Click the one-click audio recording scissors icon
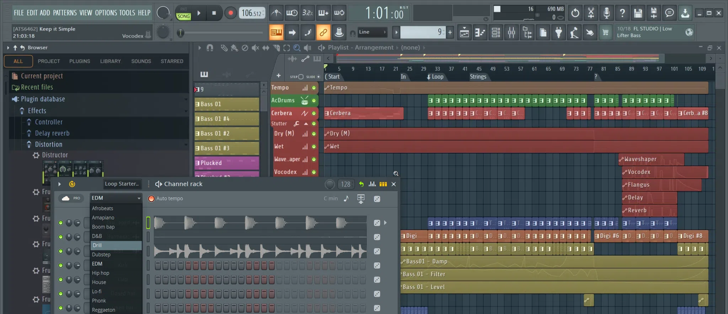The image size is (728, 314). tap(591, 13)
